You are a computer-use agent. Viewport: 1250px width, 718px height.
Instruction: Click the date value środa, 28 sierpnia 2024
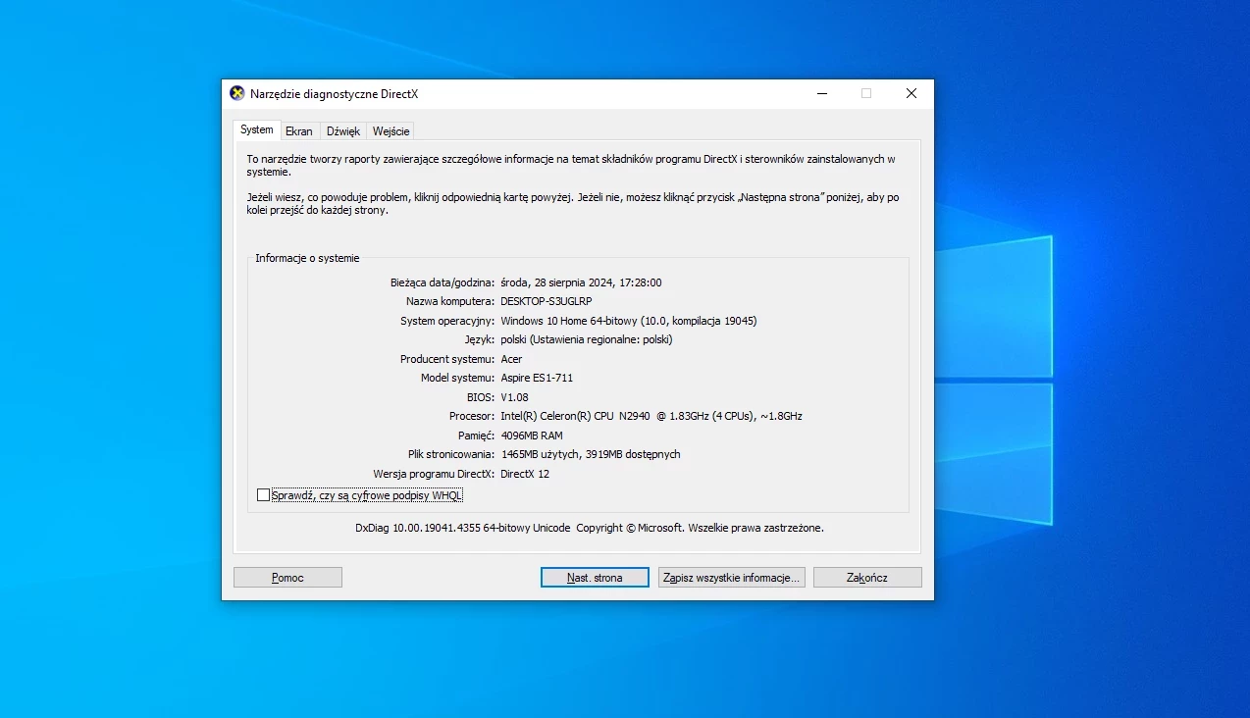pyautogui.click(x=581, y=282)
